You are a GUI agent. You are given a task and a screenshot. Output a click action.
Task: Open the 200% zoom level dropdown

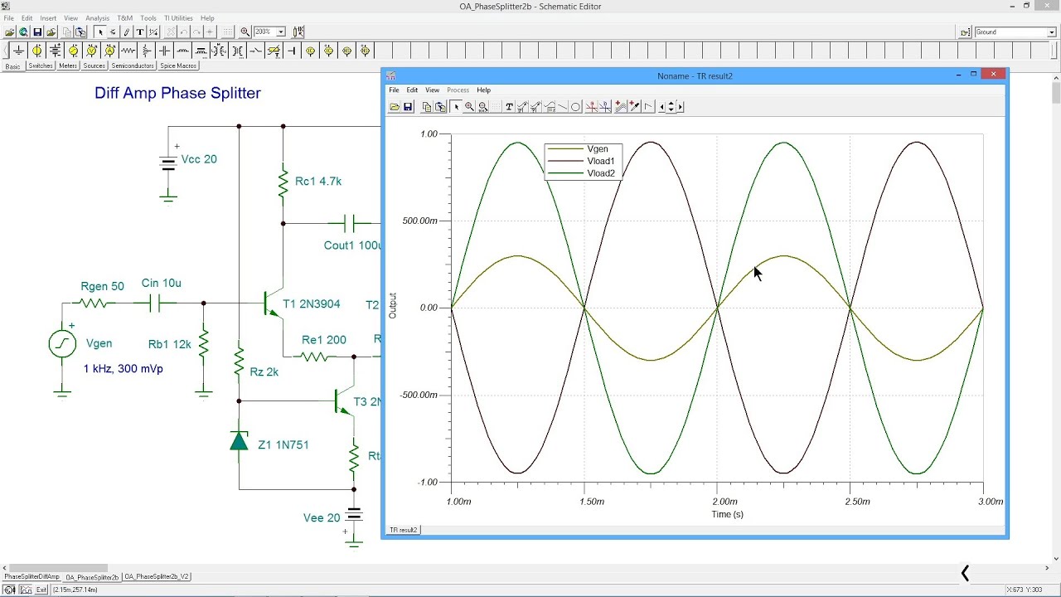click(281, 32)
